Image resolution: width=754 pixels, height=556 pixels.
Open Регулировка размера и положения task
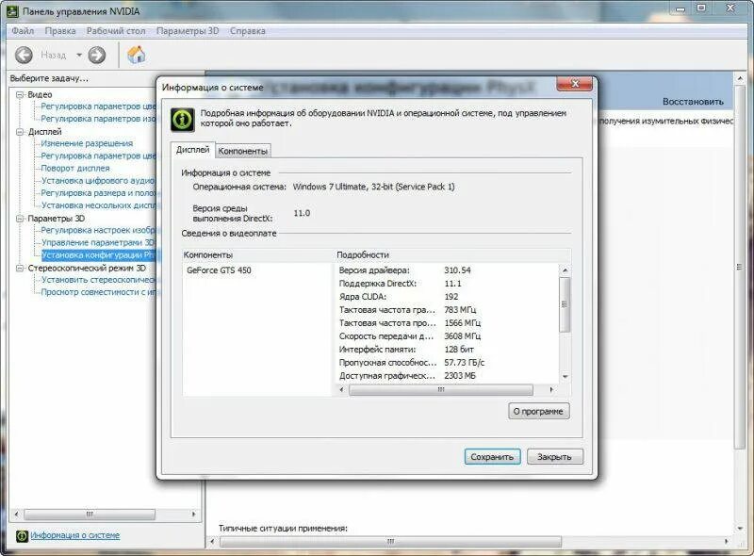point(99,193)
